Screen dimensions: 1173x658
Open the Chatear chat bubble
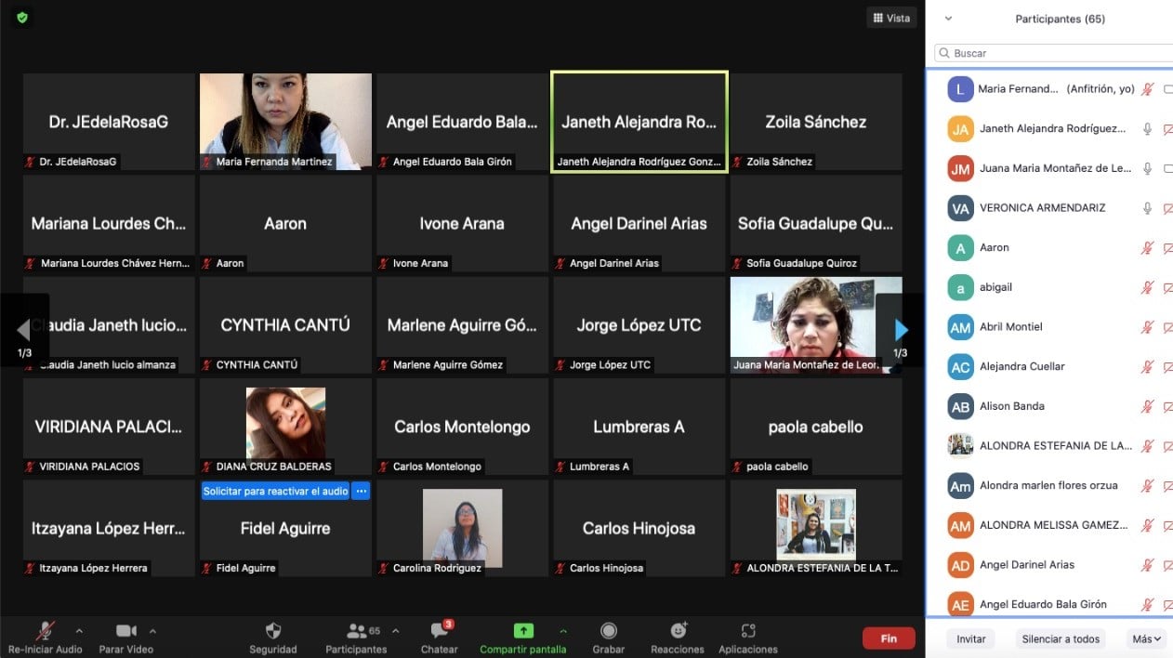(440, 631)
